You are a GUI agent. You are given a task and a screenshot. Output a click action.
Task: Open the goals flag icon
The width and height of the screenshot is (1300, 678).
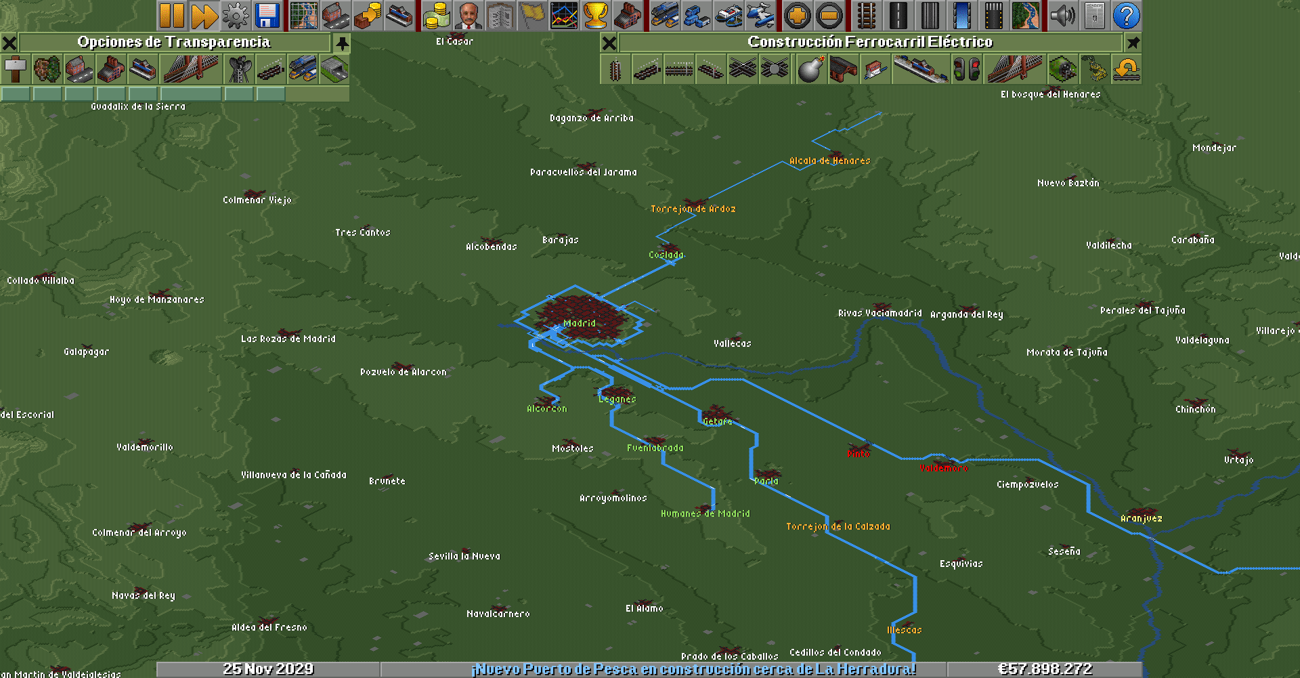[532, 16]
